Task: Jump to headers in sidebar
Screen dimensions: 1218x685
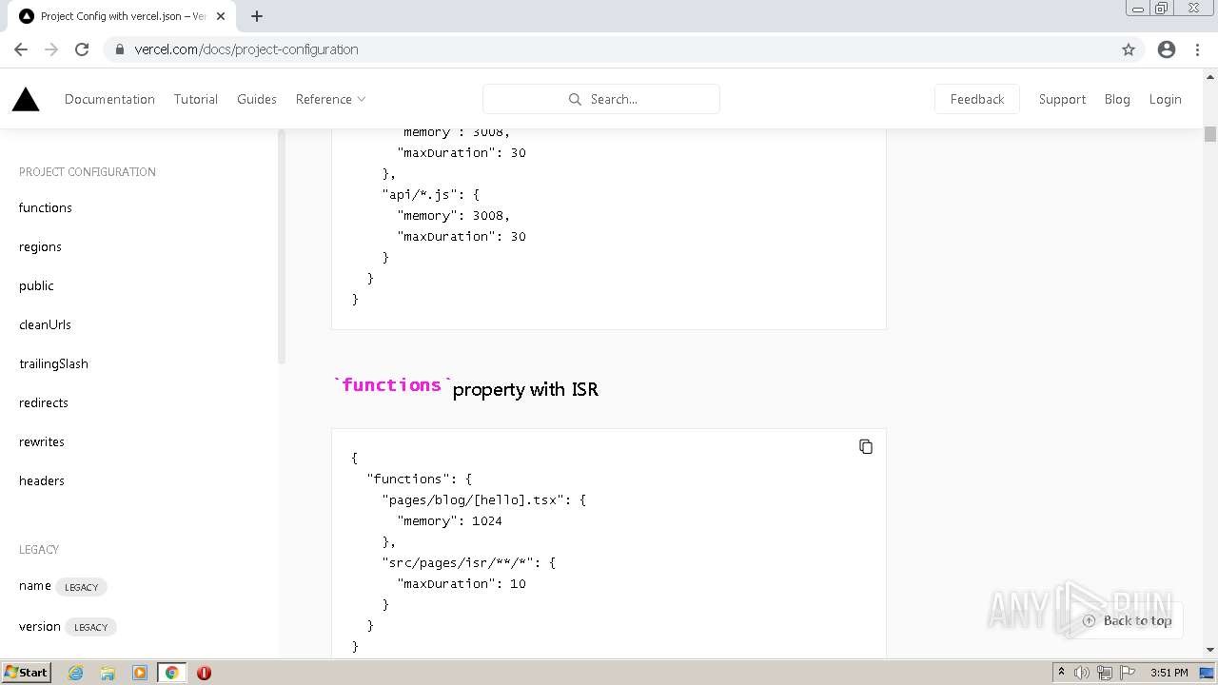Action: click(x=42, y=480)
